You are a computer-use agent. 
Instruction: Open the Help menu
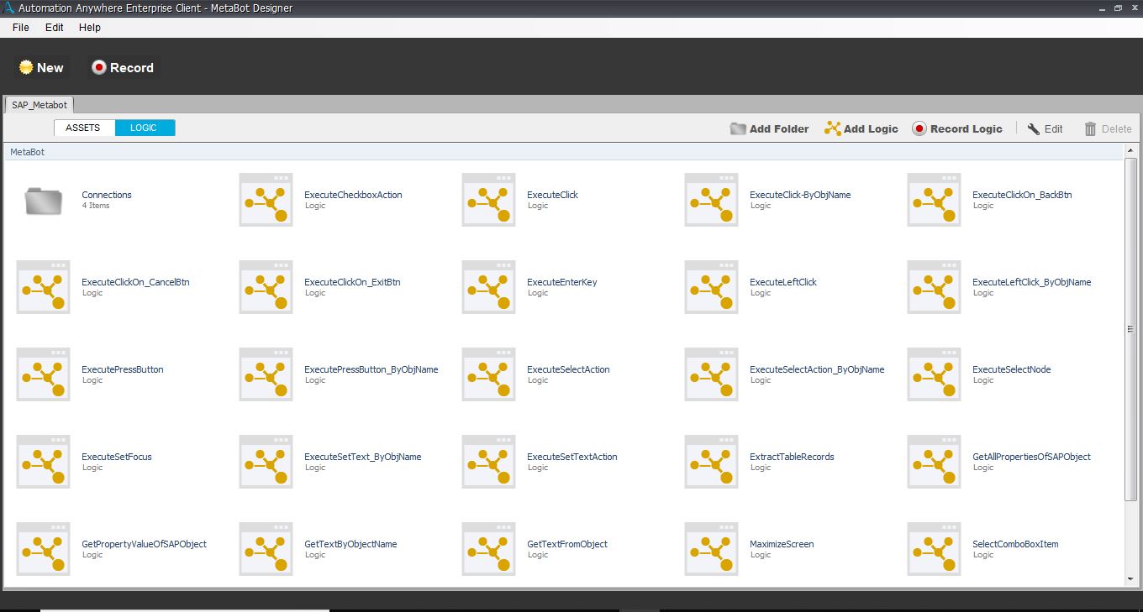[90, 27]
